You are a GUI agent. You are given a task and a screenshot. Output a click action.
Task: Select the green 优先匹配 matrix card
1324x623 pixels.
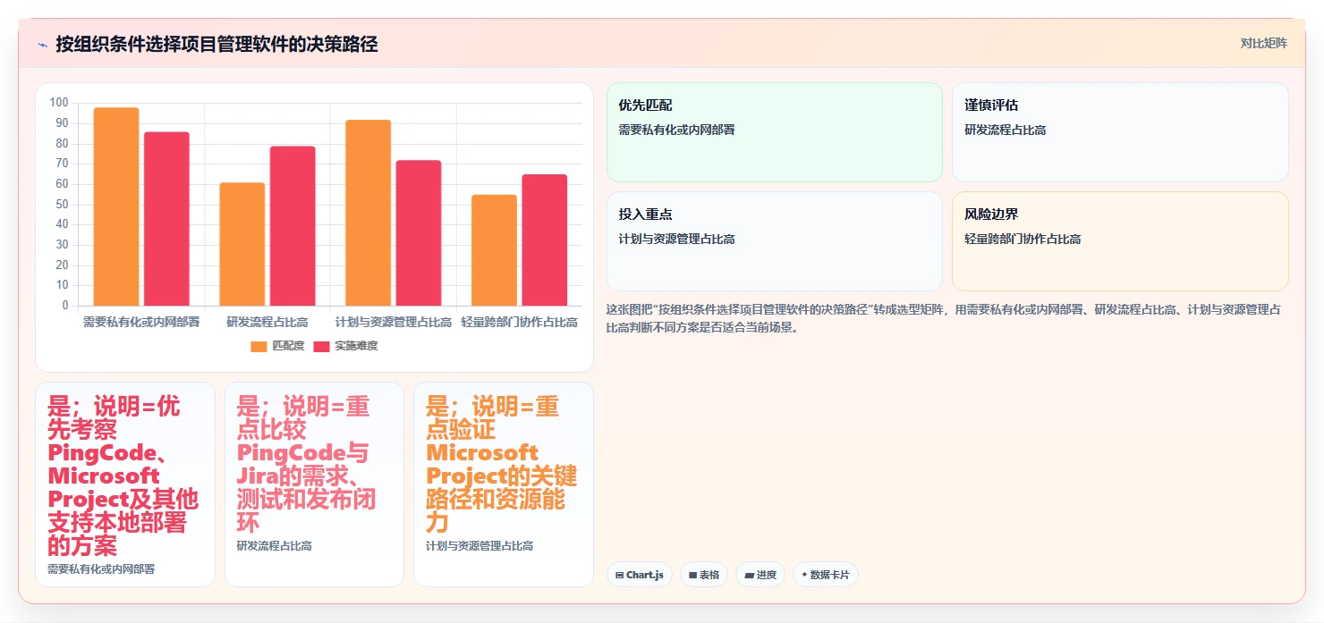pos(775,132)
